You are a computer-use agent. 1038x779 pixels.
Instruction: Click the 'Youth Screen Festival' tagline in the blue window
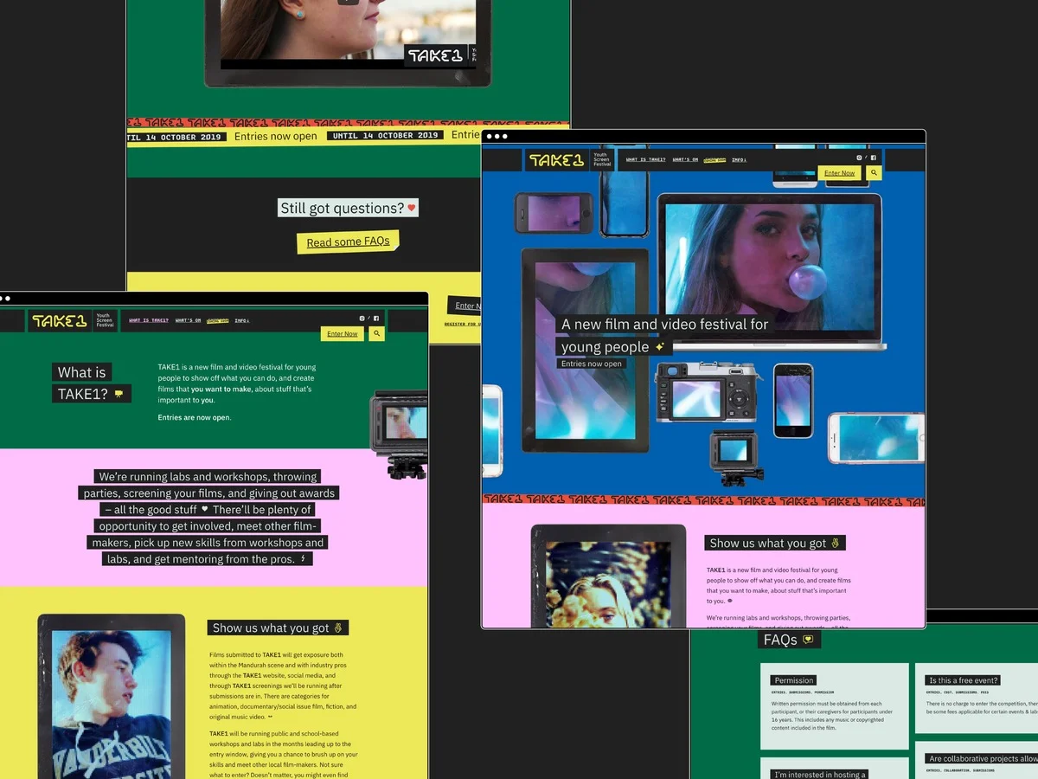pyautogui.click(x=601, y=160)
